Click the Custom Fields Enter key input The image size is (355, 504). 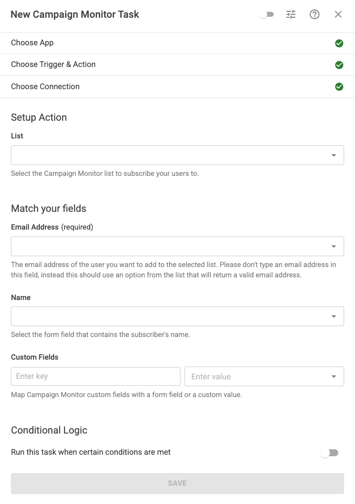pyautogui.click(x=96, y=376)
